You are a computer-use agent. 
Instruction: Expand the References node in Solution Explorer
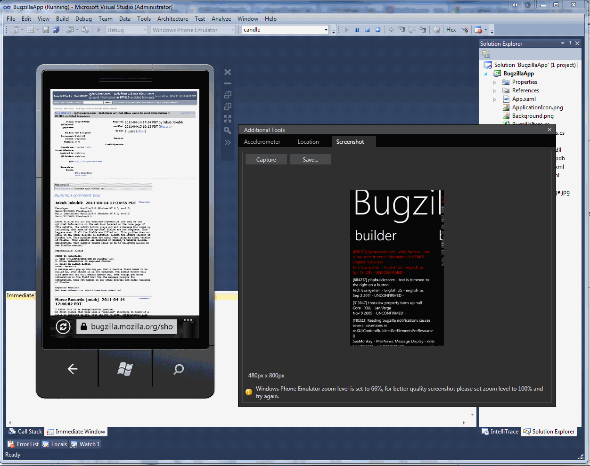pos(494,91)
